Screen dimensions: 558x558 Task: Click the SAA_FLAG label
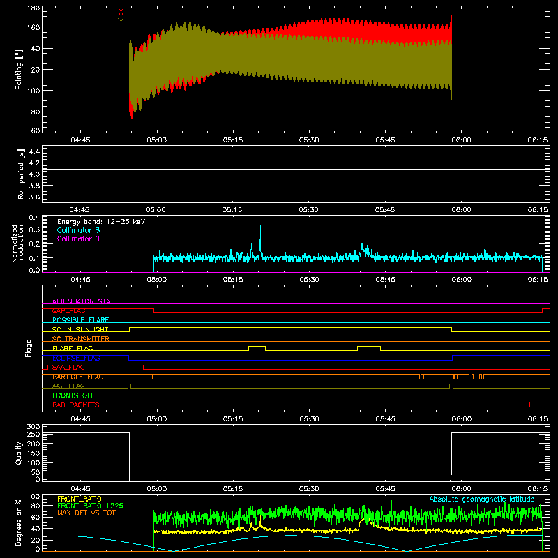[x=68, y=368]
